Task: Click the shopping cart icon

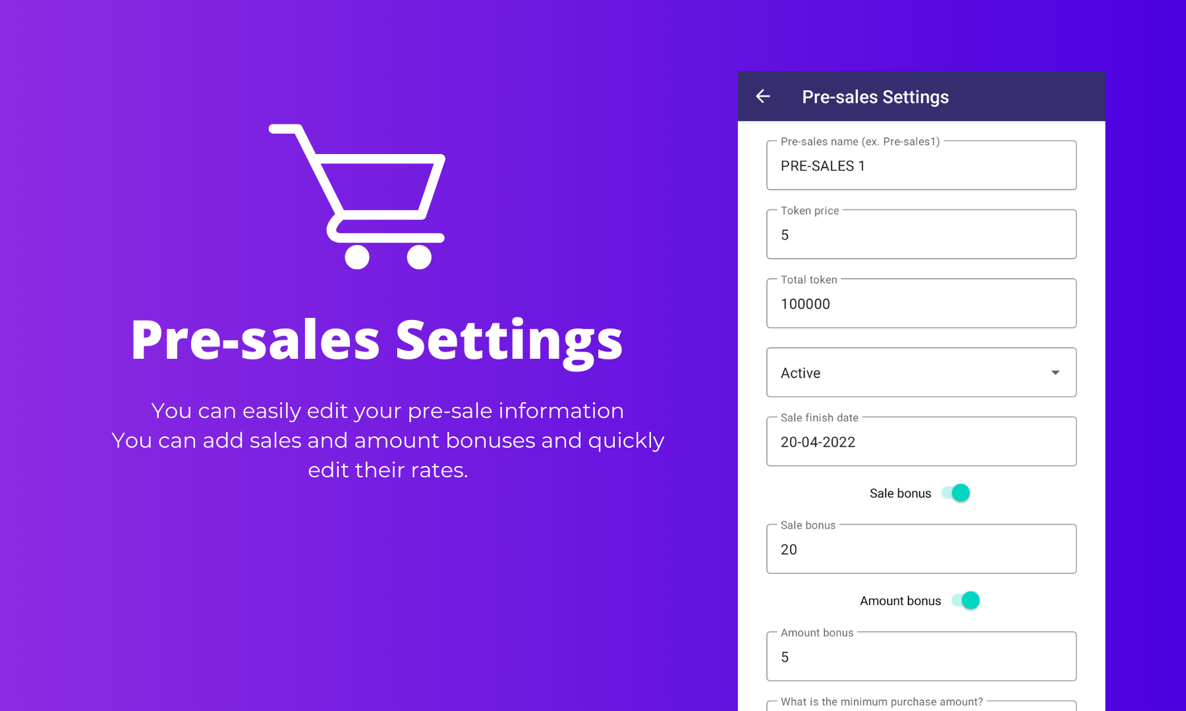Action: [x=357, y=196]
